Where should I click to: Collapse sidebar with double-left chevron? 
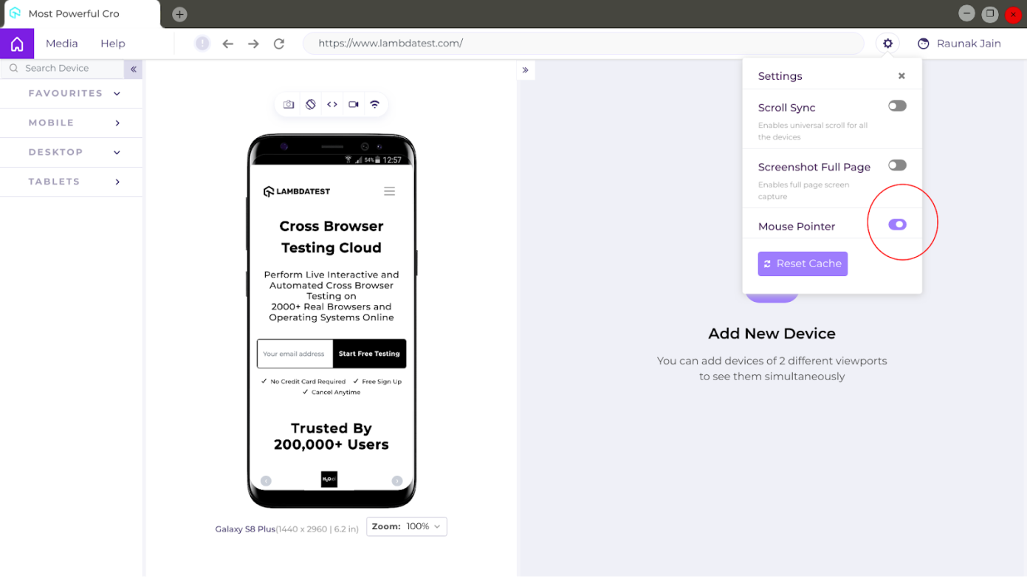coord(134,69)
